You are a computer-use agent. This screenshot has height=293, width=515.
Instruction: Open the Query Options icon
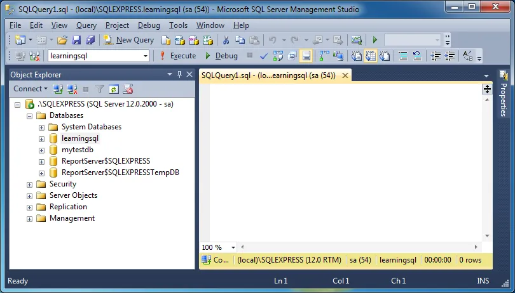[292, 56]
